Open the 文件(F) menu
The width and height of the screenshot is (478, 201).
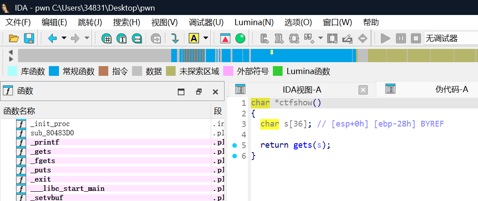click(x=18, y=22)
